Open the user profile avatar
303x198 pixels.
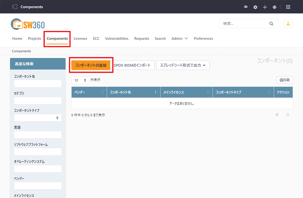click(288, 24)
